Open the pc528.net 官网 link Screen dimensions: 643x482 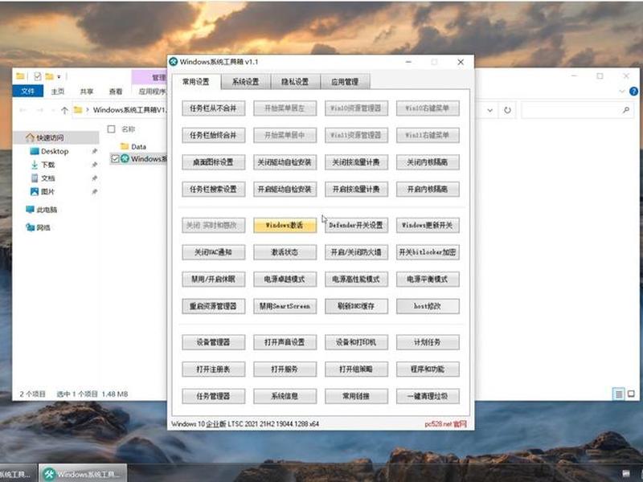click(445, 424)
